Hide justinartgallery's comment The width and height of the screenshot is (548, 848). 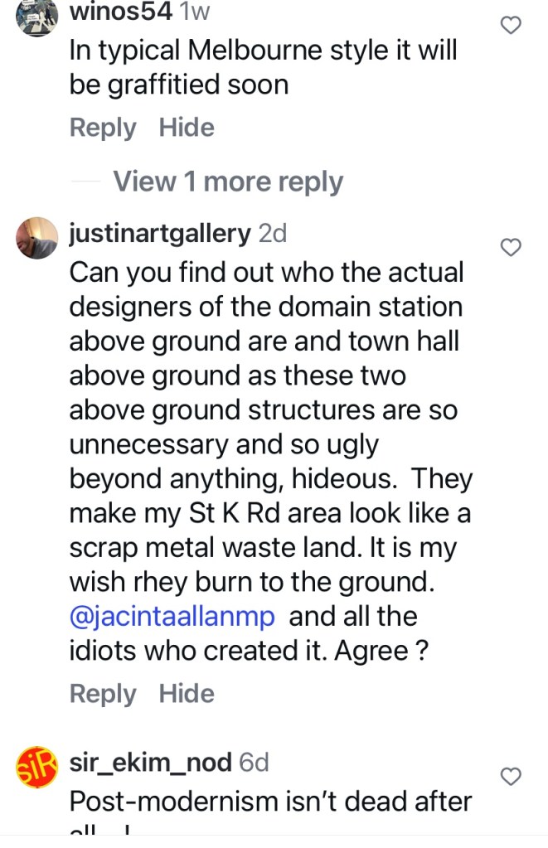point(187,694)
